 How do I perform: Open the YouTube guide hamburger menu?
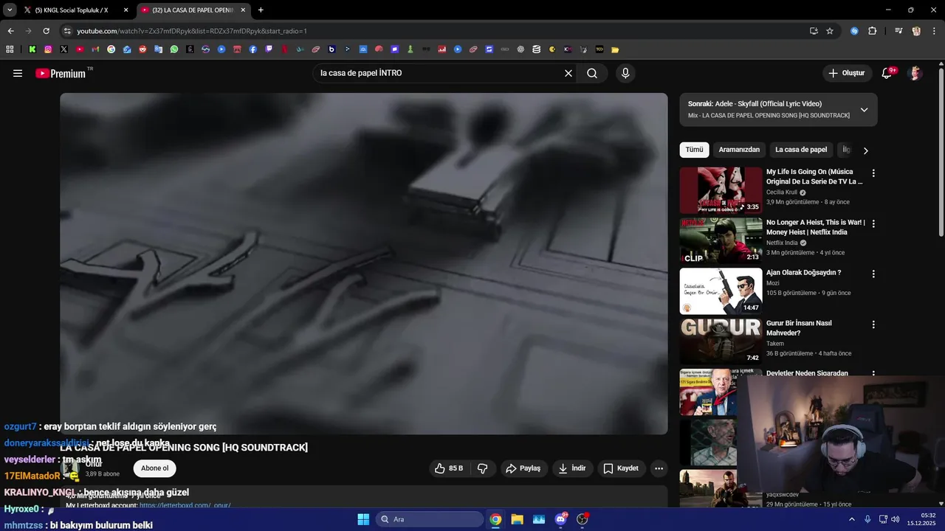coord(18,73)
